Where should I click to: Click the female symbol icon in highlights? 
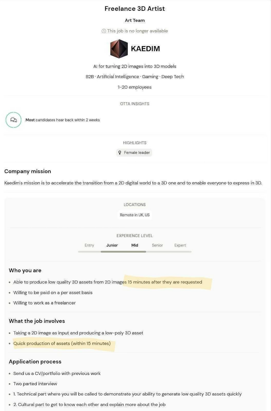(x=120, y=153)
